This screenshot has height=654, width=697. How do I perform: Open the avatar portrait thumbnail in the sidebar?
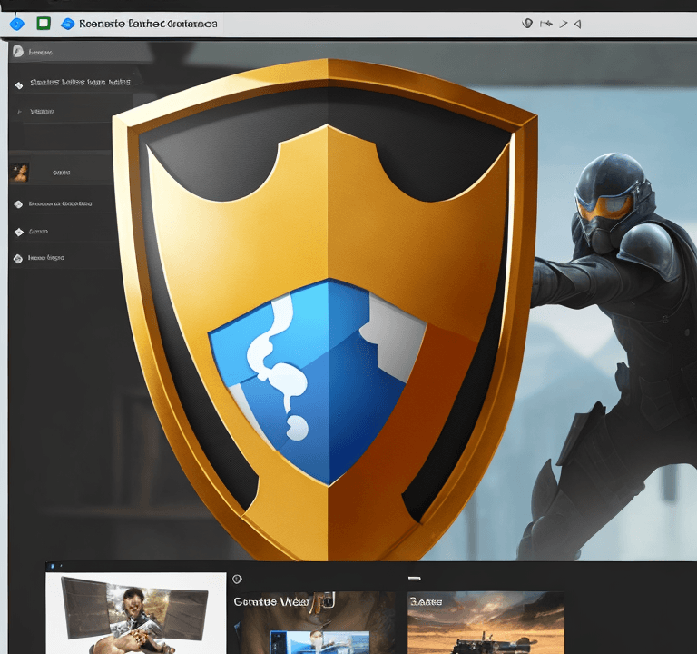click(x=20, y=173)
